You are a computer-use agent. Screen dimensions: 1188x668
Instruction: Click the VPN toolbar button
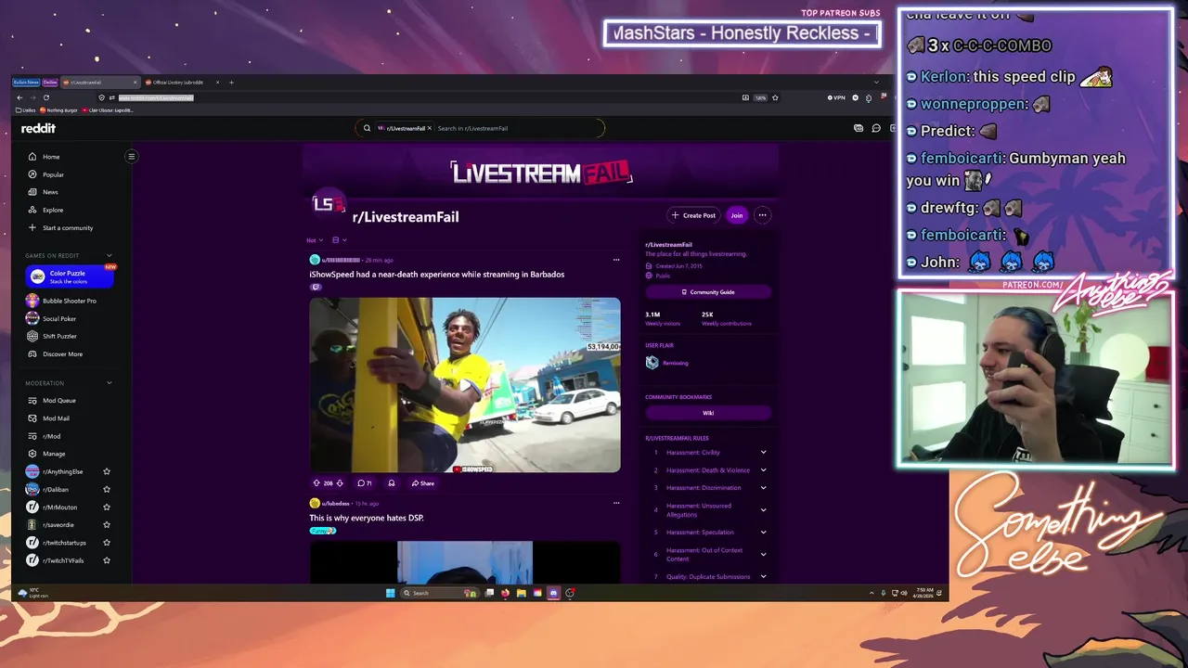(837, 97)
